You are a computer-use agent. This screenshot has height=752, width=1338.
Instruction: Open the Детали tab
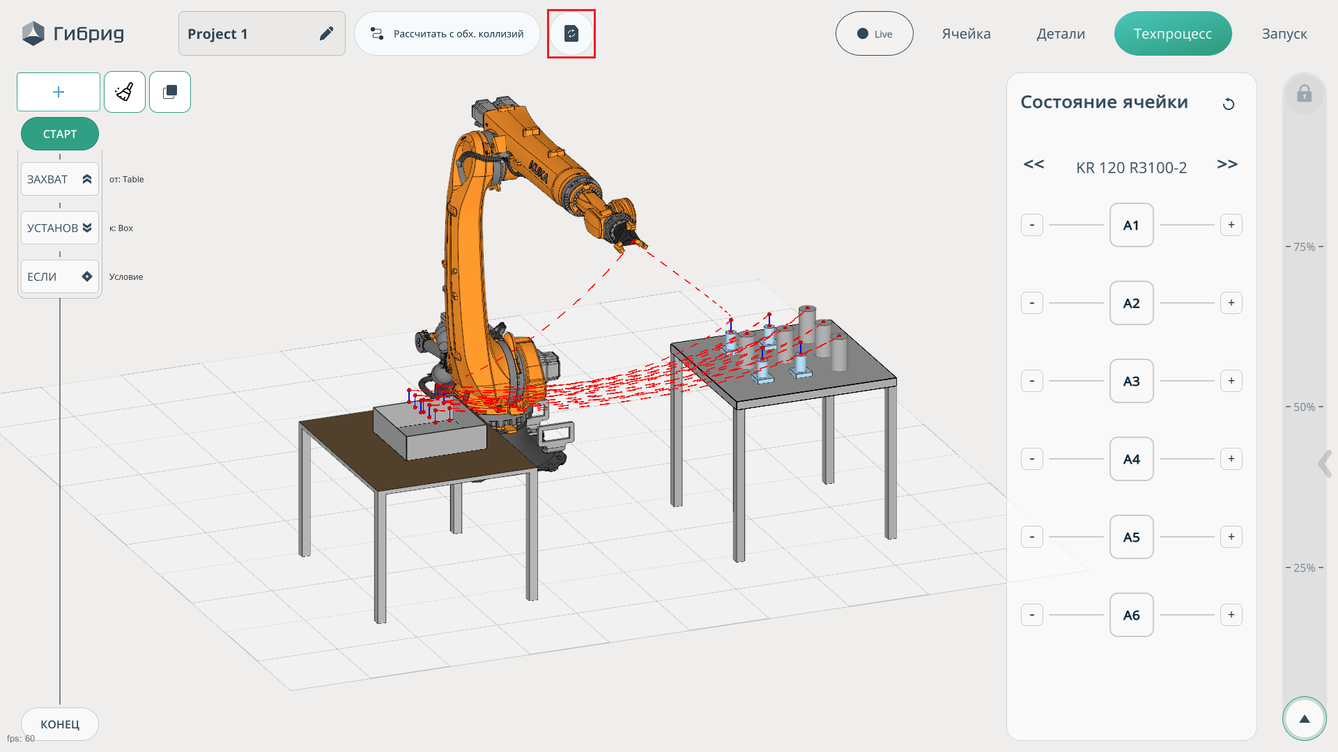(x=1060, y=33)
